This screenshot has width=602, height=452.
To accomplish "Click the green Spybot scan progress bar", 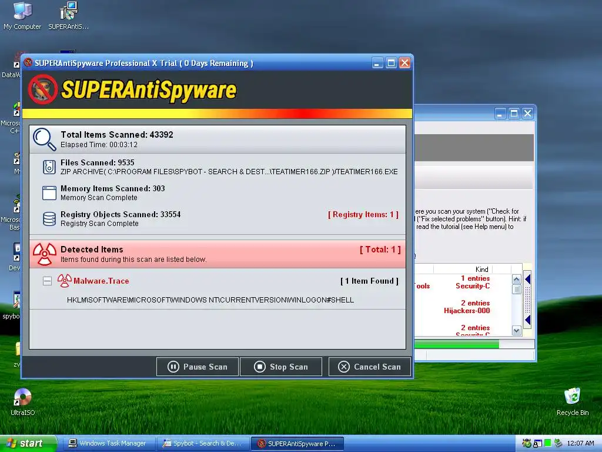I will [457, 345].
